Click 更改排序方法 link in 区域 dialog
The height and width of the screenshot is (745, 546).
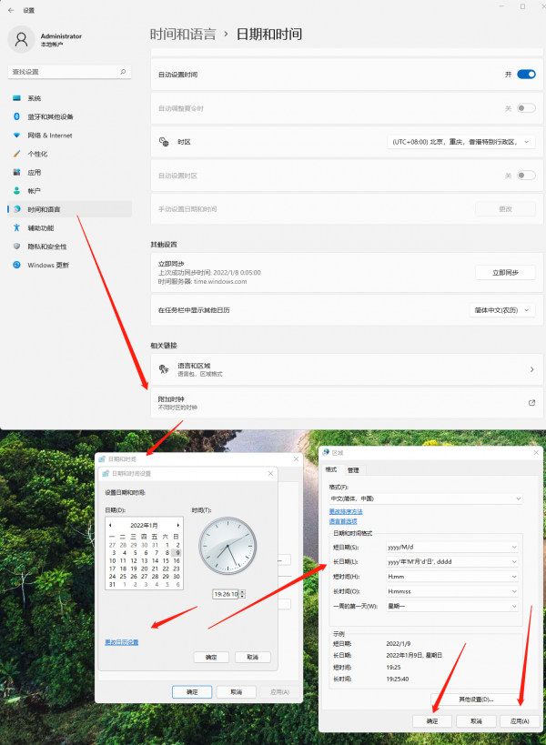point(346,512)
